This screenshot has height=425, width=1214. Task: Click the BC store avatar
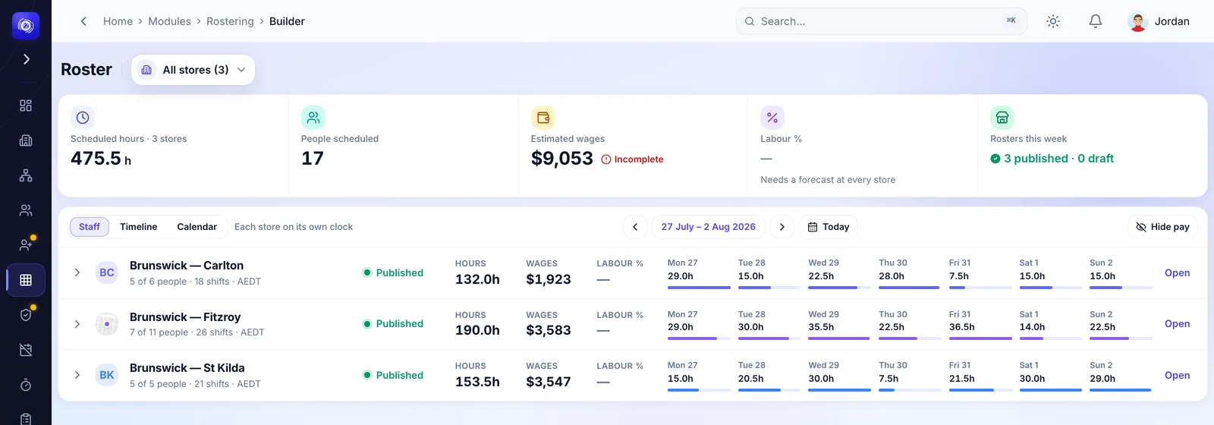(107, 272)
